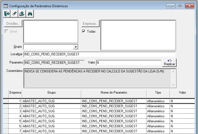Maximize the Configuração de Parâmetros window
The image size is (198, 134).
click(180, 6)
